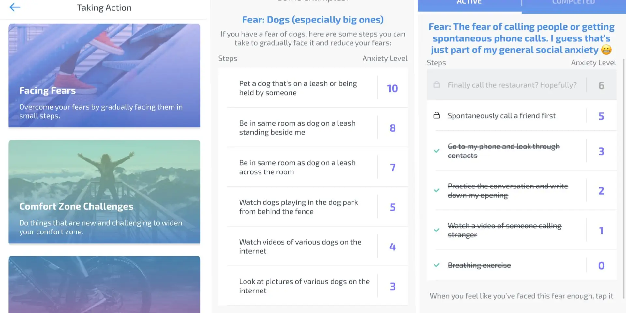Click anxiety level 0 for Breathing exercise
Image resolution: width=626 pixels, height=313 pixels.
pyautogui.click(x=601, y=266)
